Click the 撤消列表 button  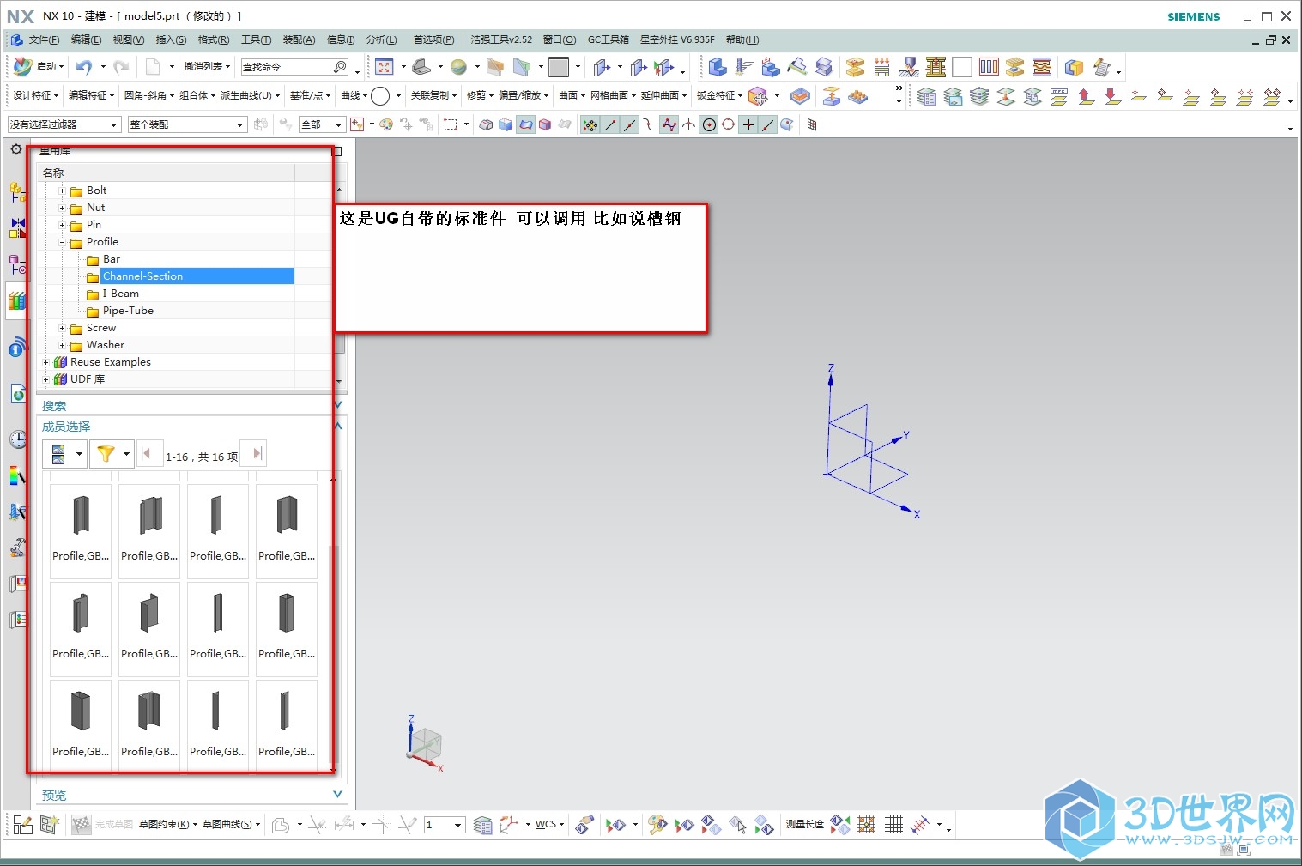click(x=207, y=66)
